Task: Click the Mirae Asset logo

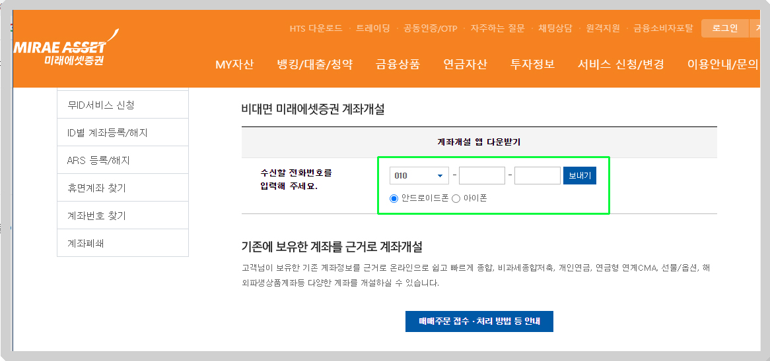Action: pos(66,48)
